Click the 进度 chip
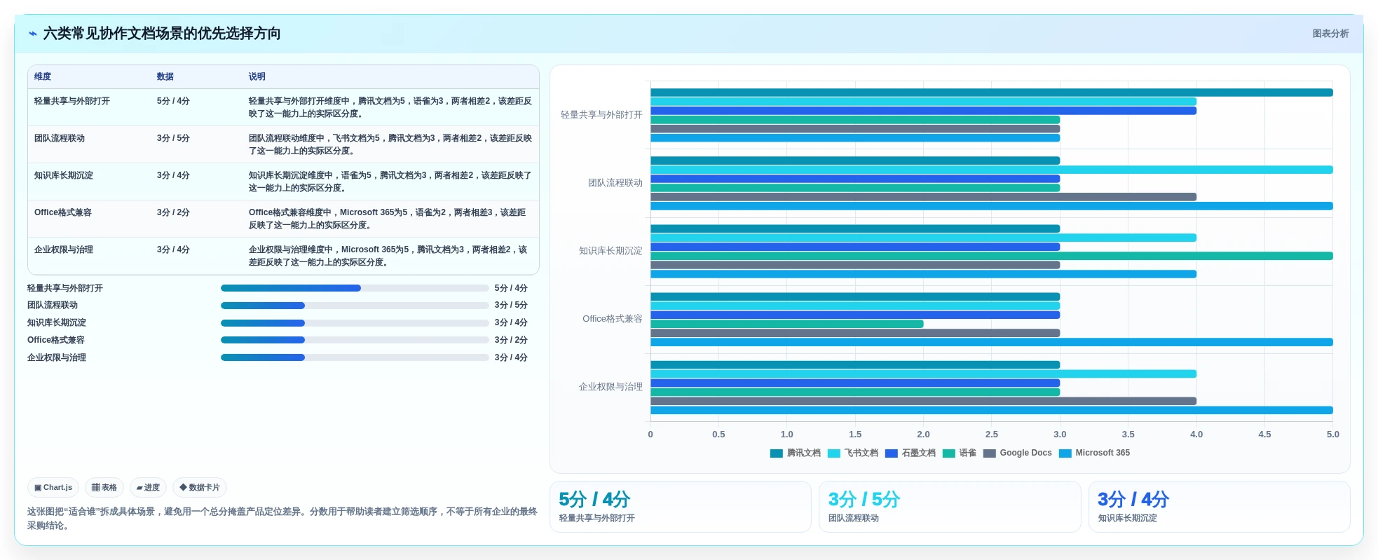 [148, 487]
